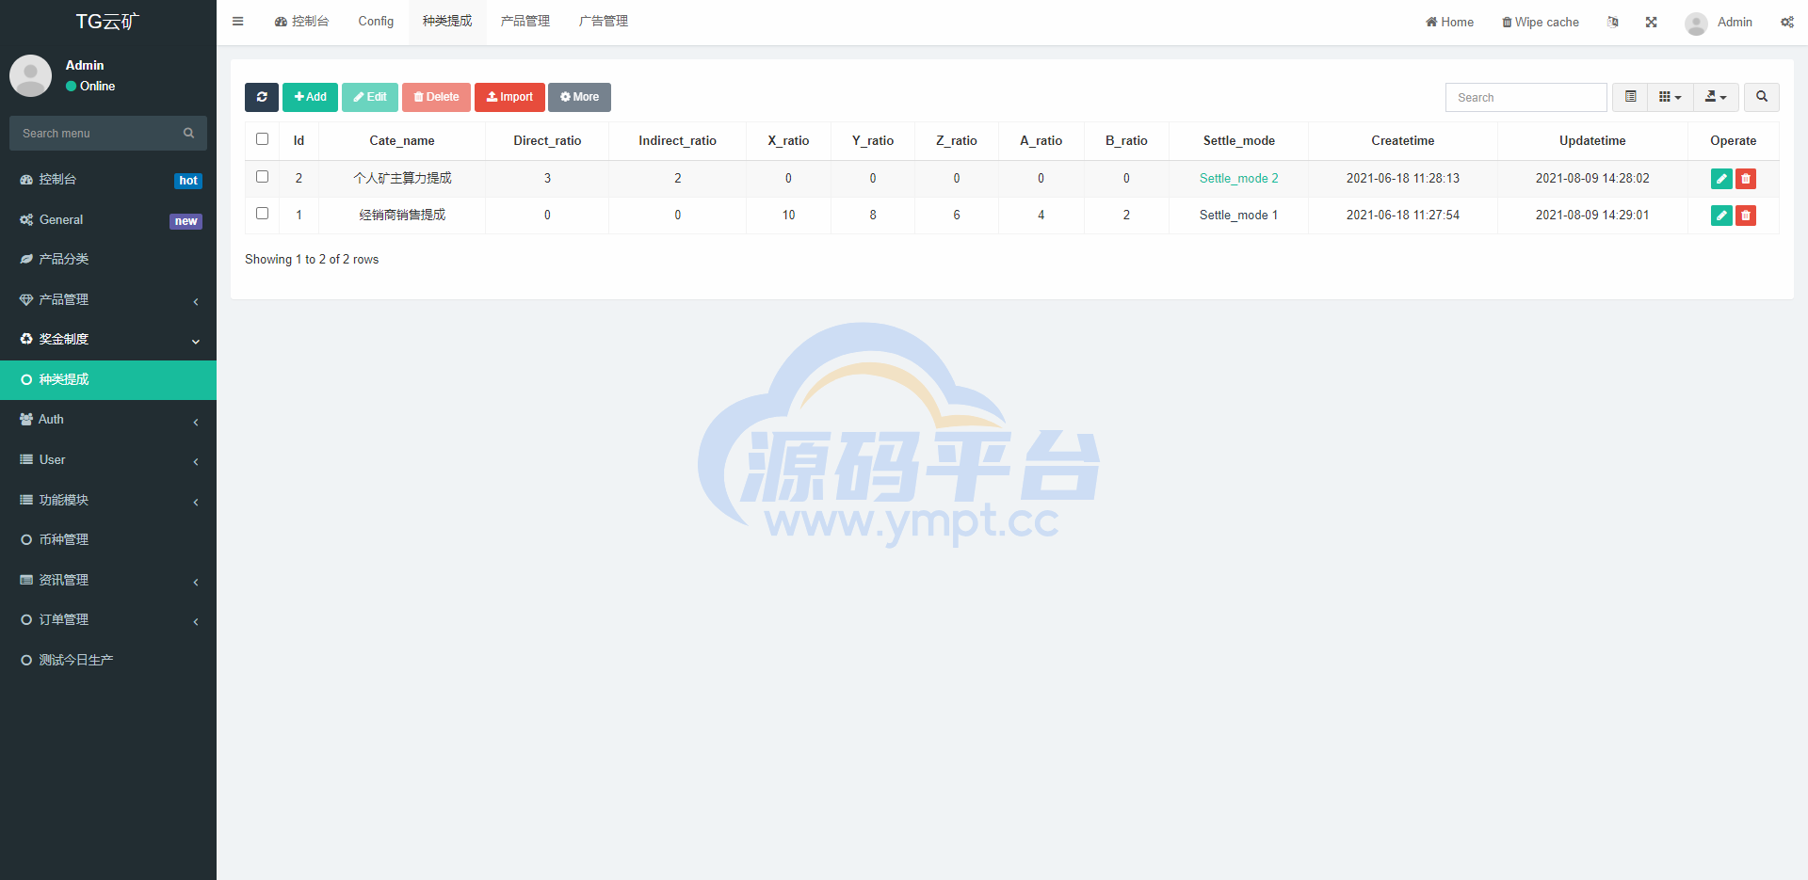Viewport: 1808px width, 880px height.
Task: Open the More button menu
Action: [579, 97]
